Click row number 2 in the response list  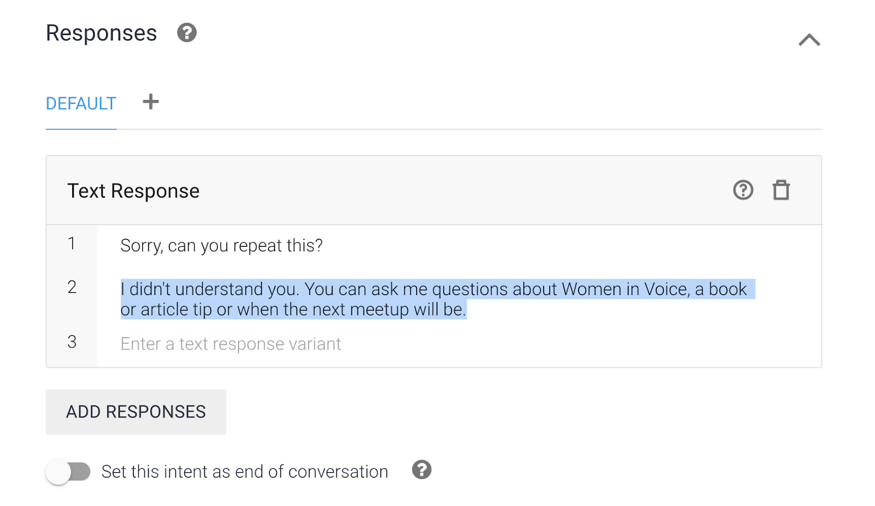(x=72, y=287)
